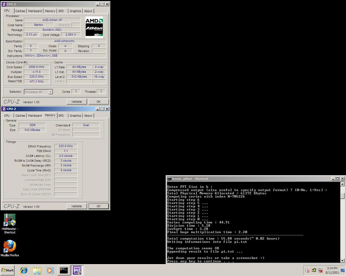Viewport: 346px width, 276px height.
Task: Click the console scrollbar thumb
Action: point(342,196)
